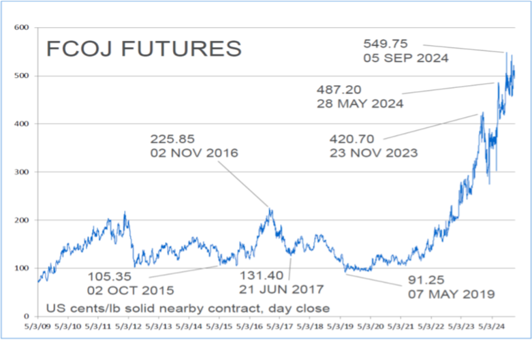
Task: Click the 500 y-axis tick label
Action: 22,76
